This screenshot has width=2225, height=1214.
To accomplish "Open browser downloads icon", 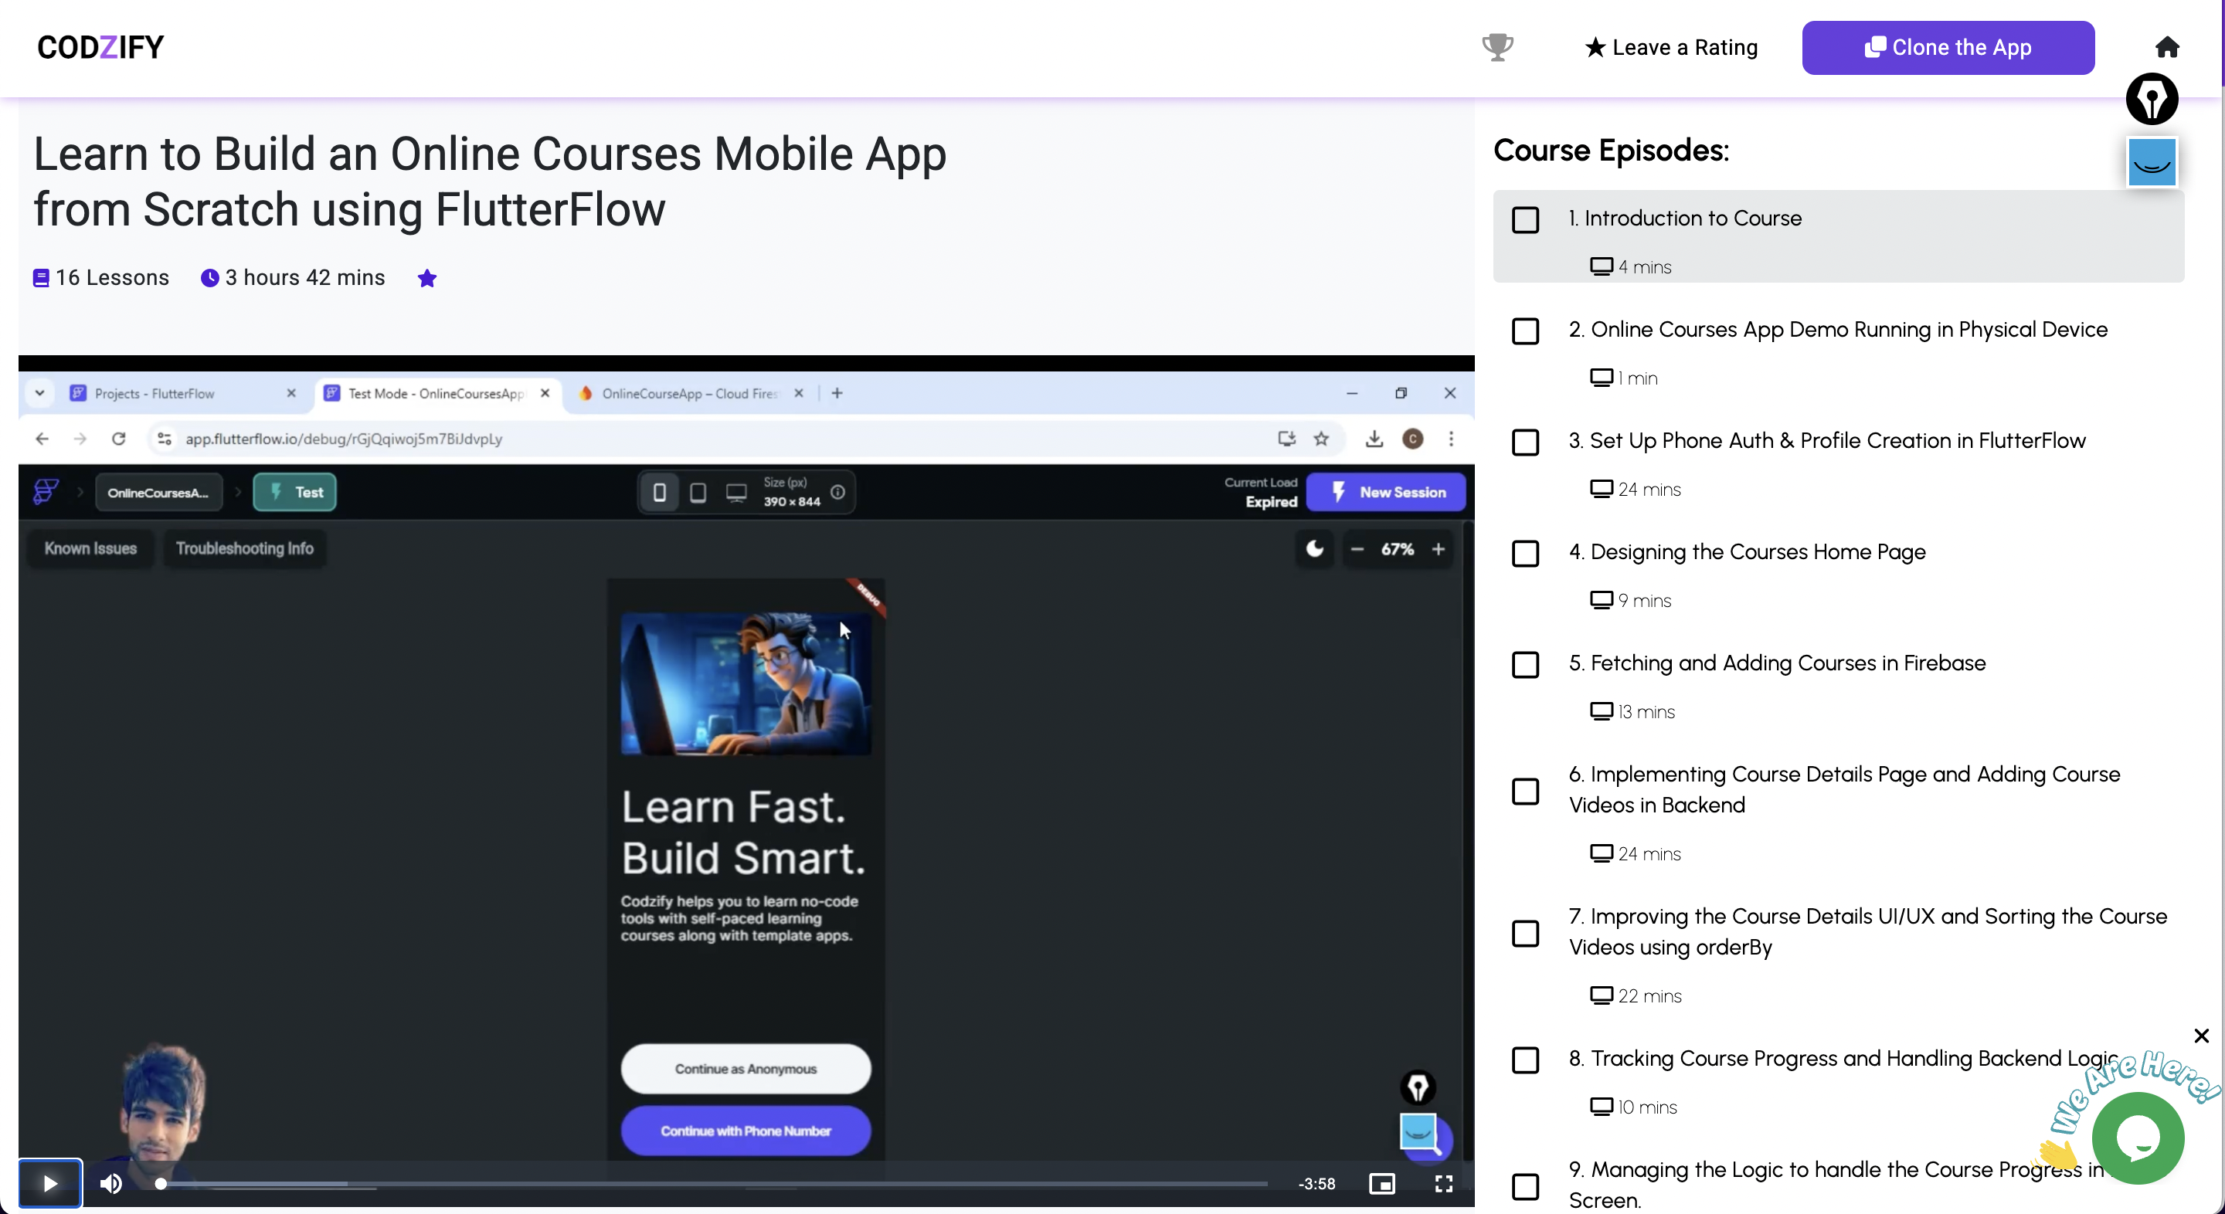I will coord(1374,439).
